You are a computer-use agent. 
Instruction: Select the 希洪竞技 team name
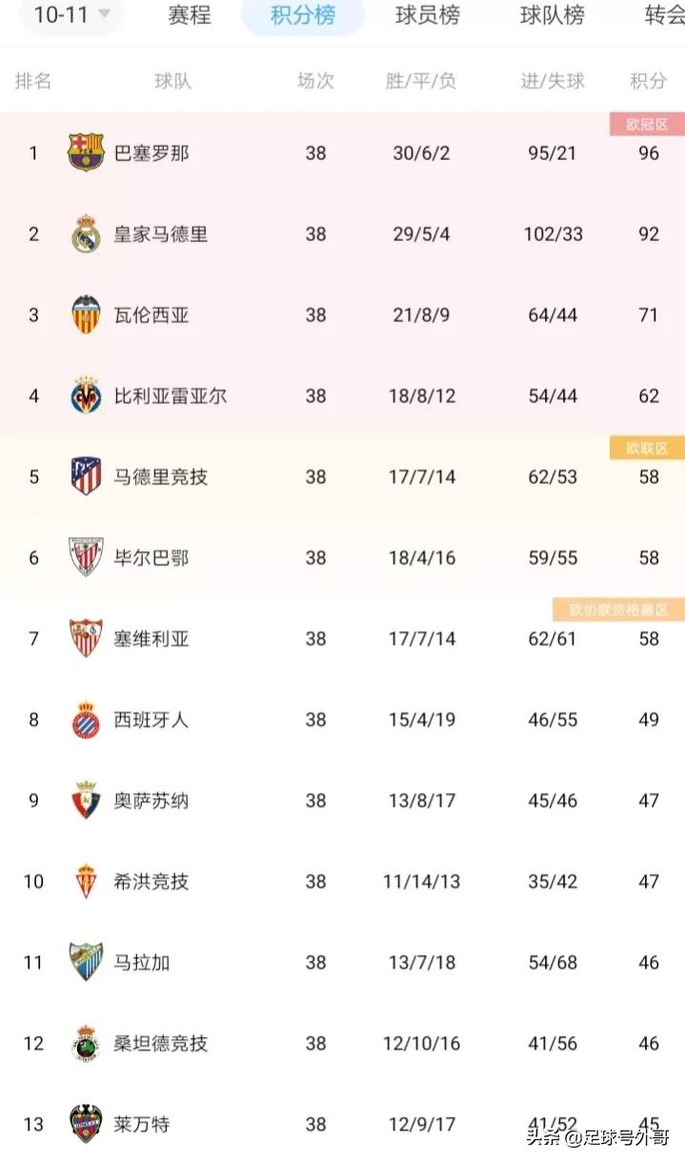coord(151,882)
